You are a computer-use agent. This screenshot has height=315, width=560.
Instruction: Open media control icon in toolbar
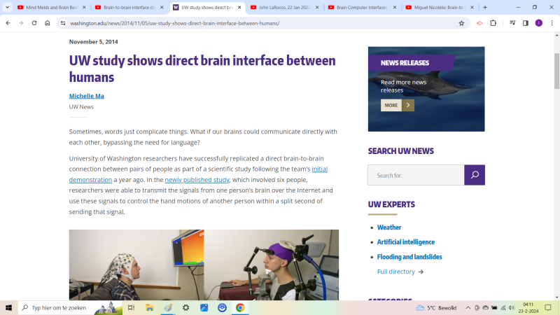click(512, 23)
